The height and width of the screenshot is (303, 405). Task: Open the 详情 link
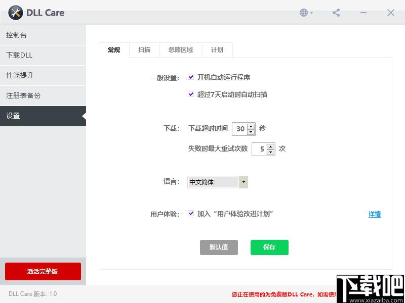(375, 214)
